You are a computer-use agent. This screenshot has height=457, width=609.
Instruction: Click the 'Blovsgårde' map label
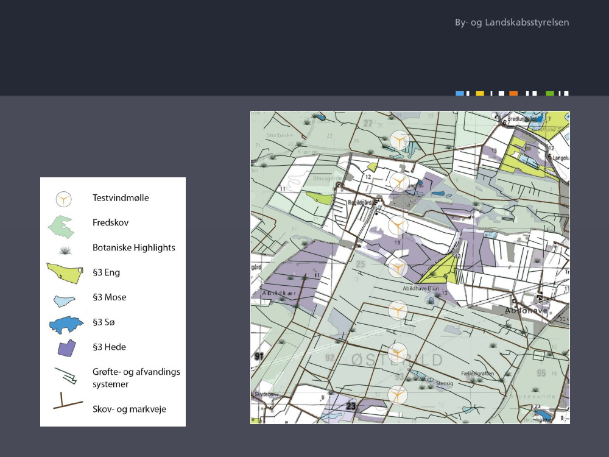(x=328, y=179)
